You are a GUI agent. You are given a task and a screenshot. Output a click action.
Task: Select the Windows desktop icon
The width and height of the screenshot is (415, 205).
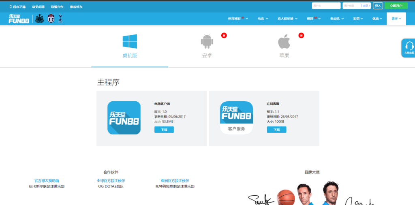pyautogui.click(x=130, y=41)
